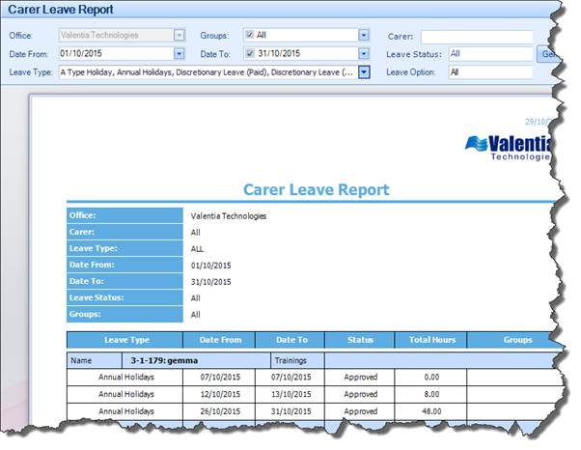Click date cell 12/10/2015
This screenshot has height=450, width=581.
tap(220, 394)
